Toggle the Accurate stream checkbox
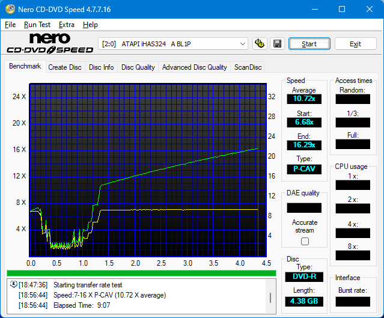The height and width of the screenshot is (318, 384). pyautogui.click(x=305, y=241)
